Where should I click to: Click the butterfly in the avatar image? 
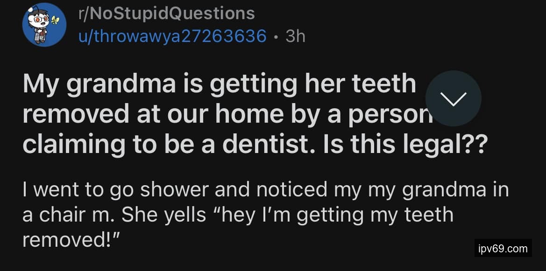[56, 20]
